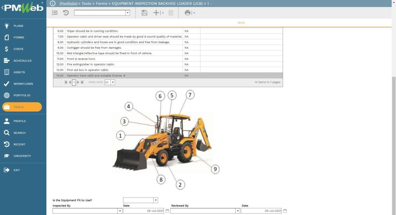396x215 pixels.
Task: Expand the Page Size dropdown
Action: tap(113, 82)
